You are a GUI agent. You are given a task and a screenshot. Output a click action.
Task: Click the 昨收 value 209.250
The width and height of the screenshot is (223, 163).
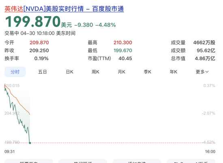pos(39,50)
